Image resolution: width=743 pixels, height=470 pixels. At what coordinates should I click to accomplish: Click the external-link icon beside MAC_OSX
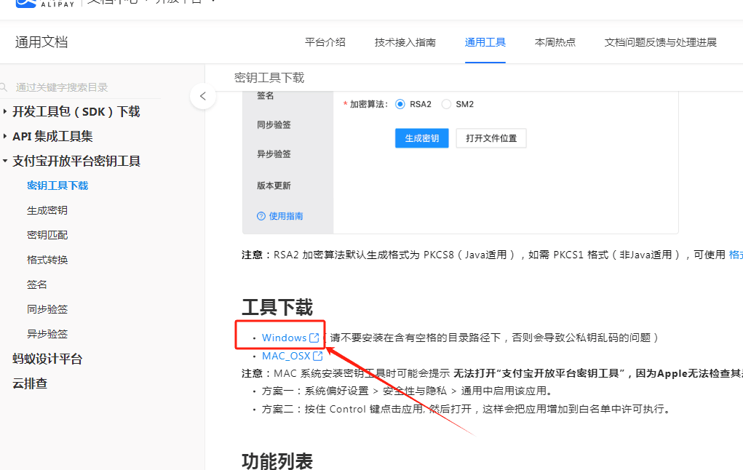coord(317,356)
